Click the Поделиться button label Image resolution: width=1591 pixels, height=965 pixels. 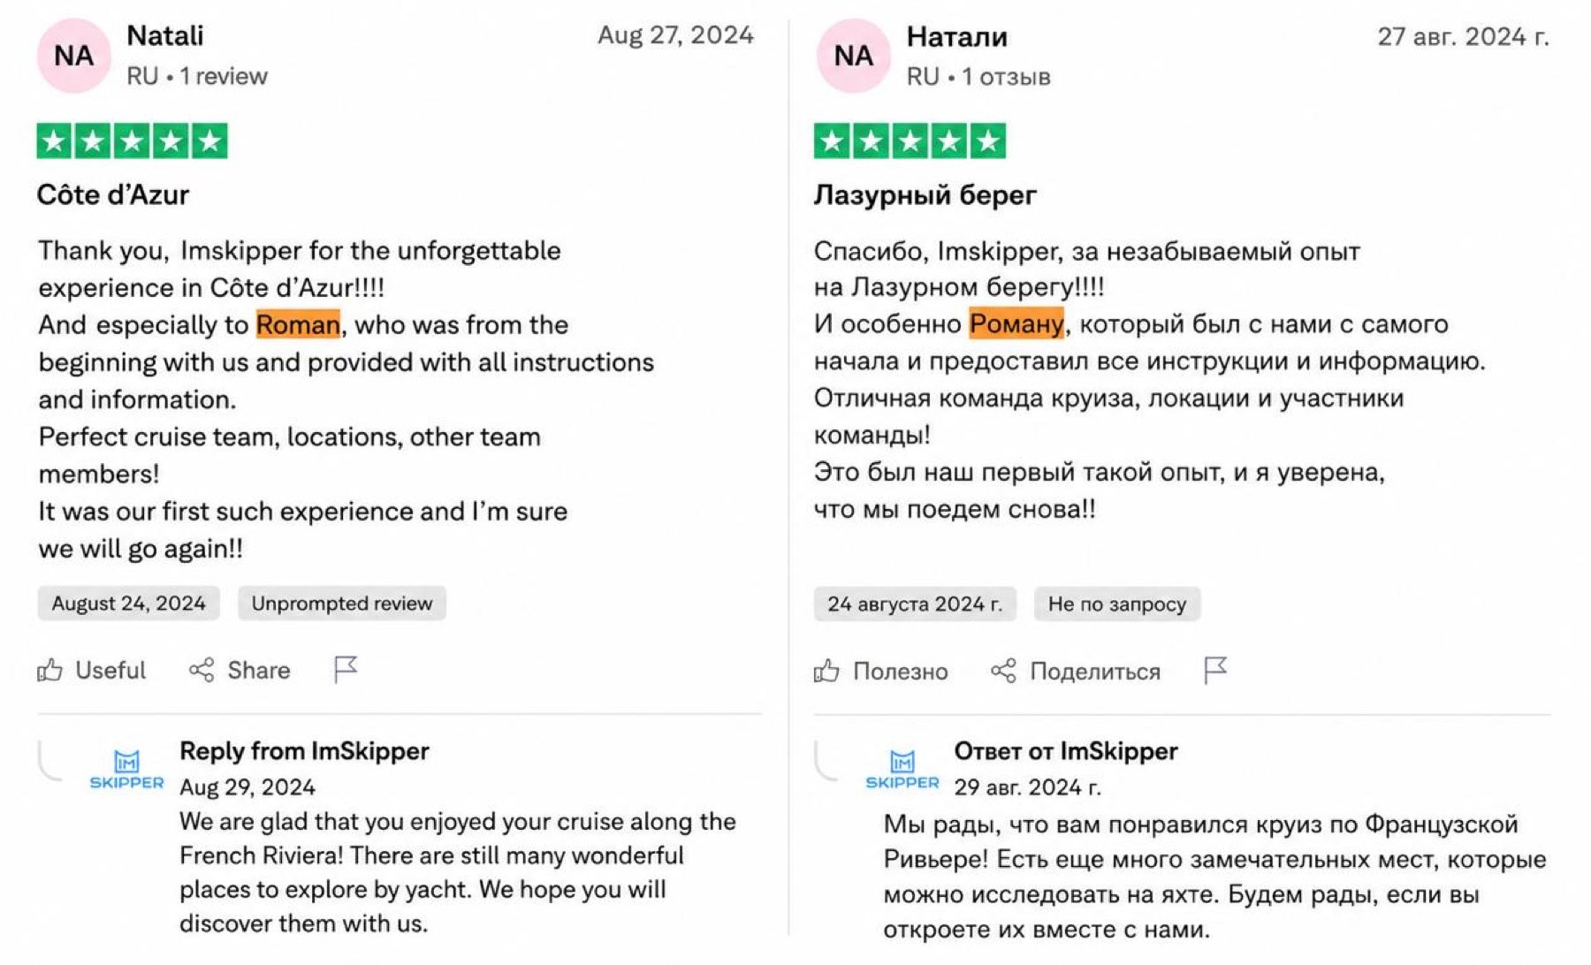(x=1095, y=672)
